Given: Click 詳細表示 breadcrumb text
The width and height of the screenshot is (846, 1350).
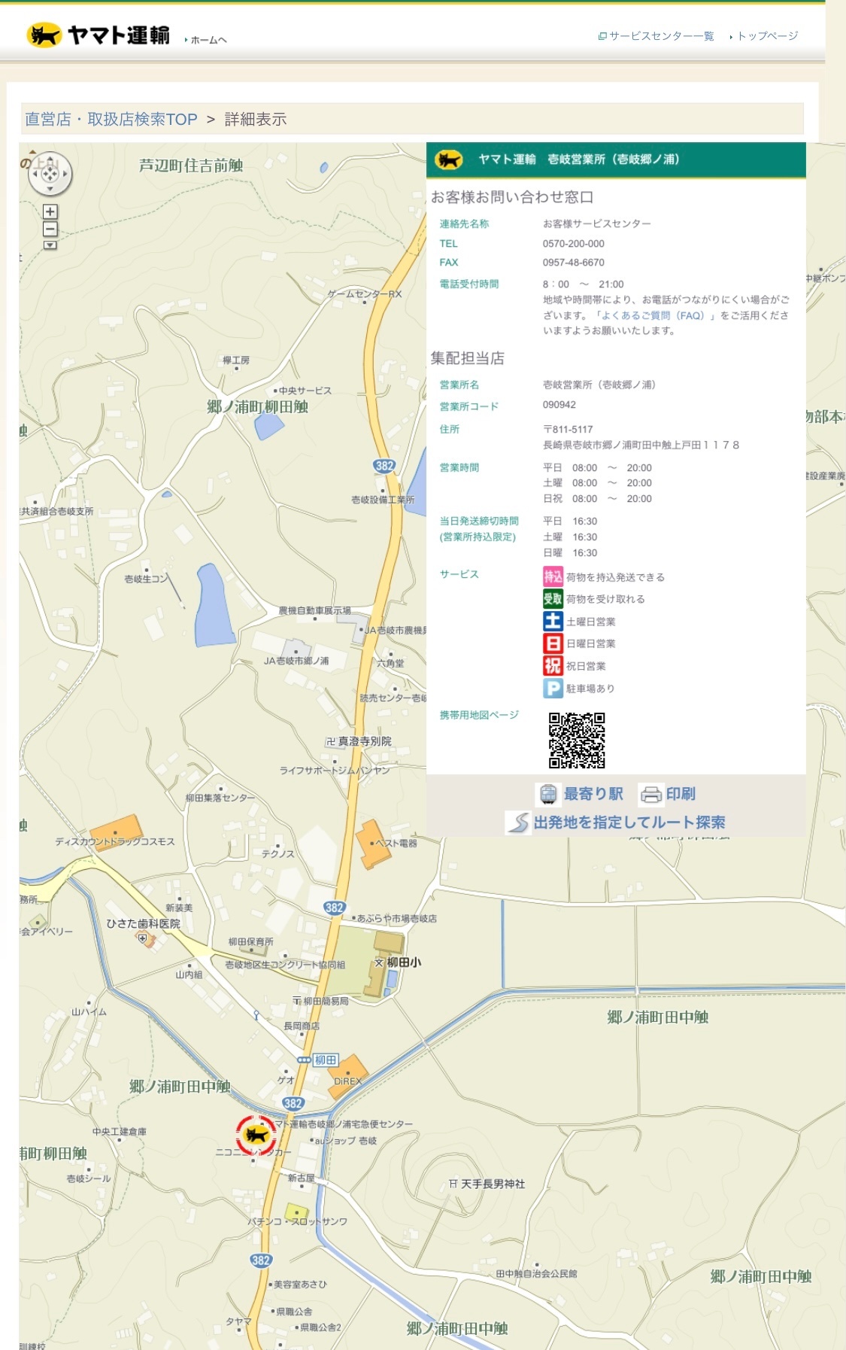Looking at the screenshot, I should 256,119.
